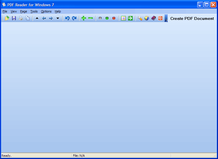Click the open file folder icon
218x159 pixels.
7,18
